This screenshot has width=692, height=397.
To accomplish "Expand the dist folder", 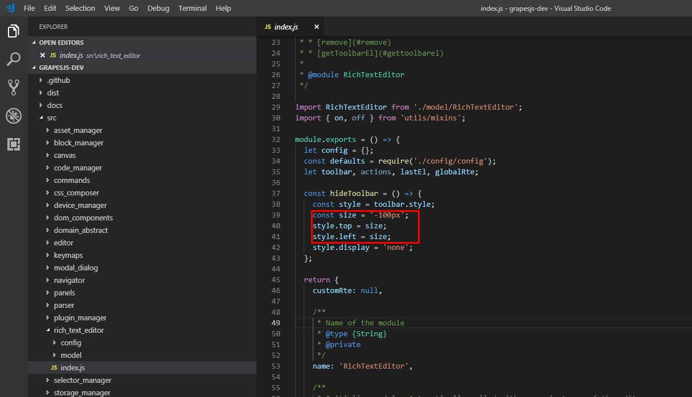I will click(x=53, y=93).
